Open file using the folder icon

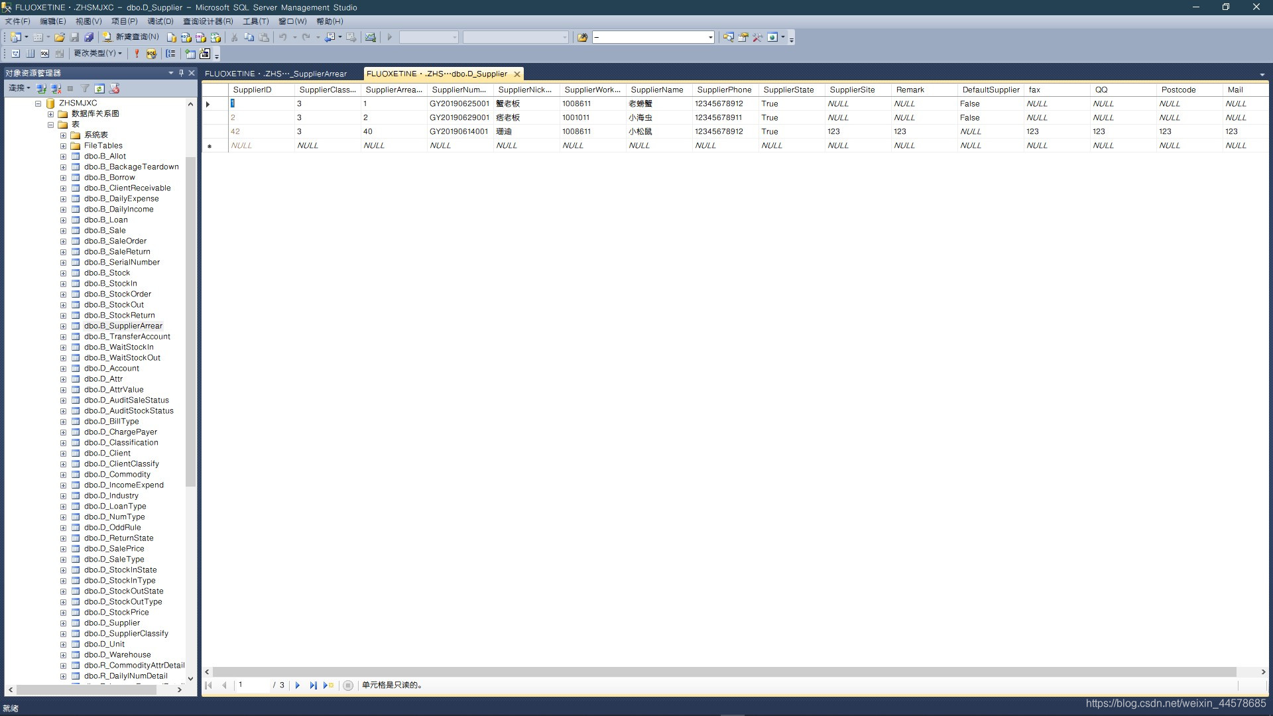pyautogui.click(x=60, y=37)
